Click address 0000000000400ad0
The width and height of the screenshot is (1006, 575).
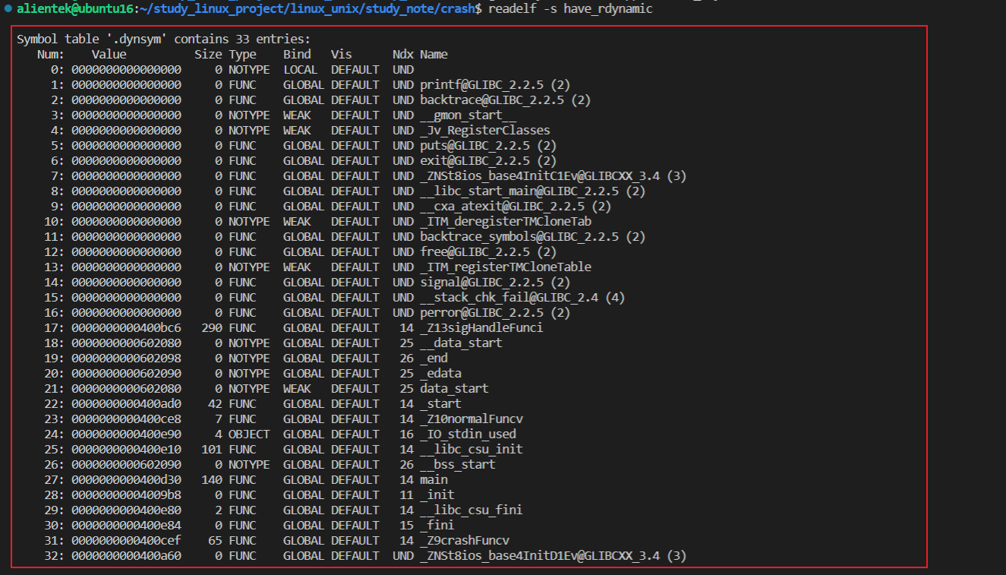126,403
